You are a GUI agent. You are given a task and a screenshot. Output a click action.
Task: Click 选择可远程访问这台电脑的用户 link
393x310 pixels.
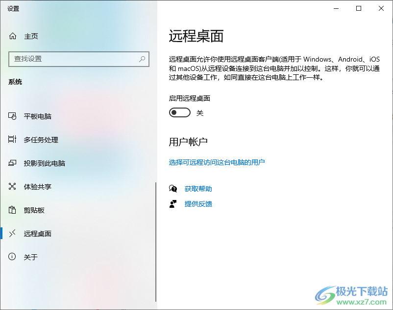coord(218,162)
